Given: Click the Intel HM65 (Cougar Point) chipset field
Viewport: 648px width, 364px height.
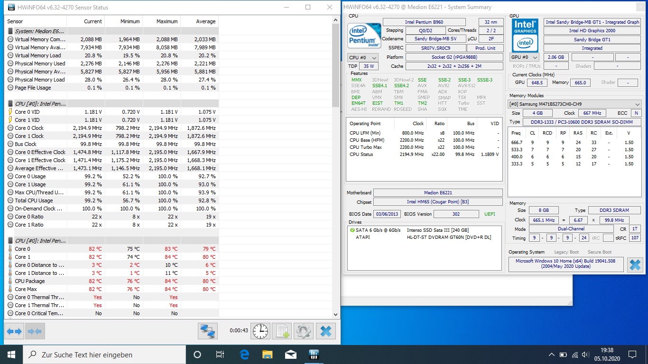Looking at the screenshot, I should 438,202.
